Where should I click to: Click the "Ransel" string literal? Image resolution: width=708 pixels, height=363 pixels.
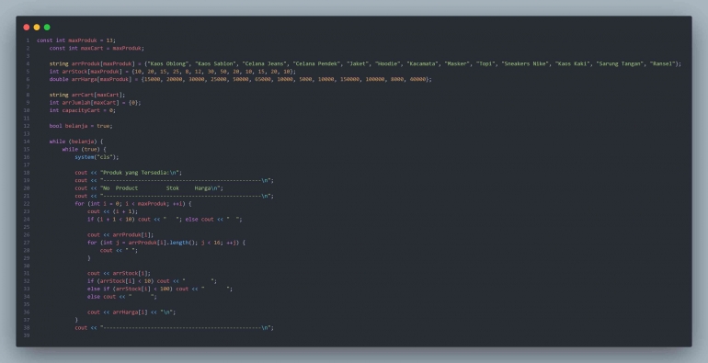[x=662, y=63]
